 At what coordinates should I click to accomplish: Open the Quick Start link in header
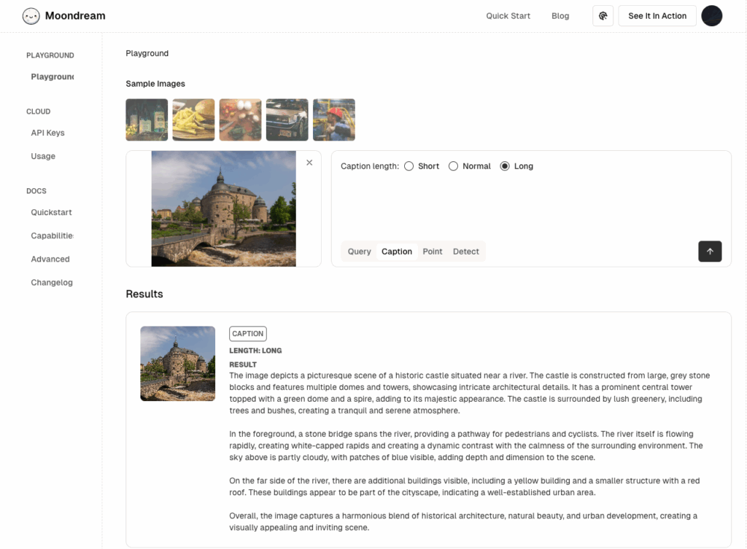(508, 16)
